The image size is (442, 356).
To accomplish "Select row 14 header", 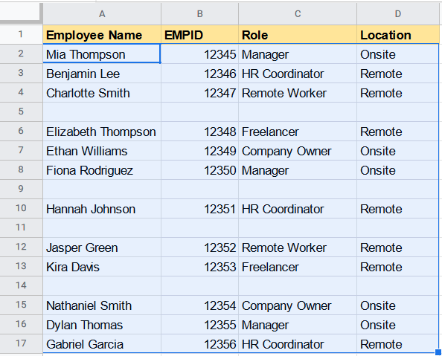I will (x=21, y=285).
